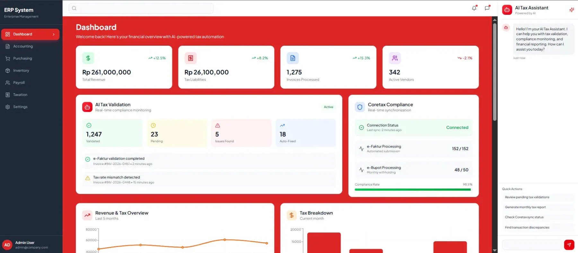
Task: Click the Invoices Processed document icon
Action: pos(293,58)
